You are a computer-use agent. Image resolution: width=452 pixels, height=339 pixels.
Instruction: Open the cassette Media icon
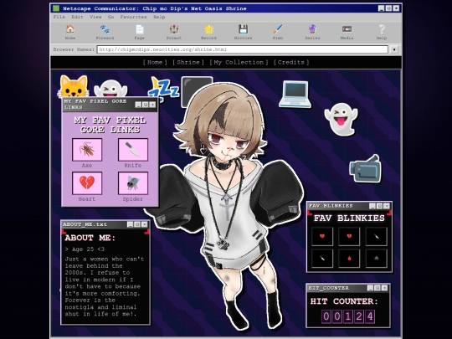(x=347, y=29)
